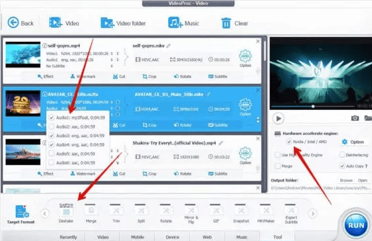The width and height of the screenshot is (372, 241).
Task: Take a snapshot with camera icon
Action: [x=355, y=118]
